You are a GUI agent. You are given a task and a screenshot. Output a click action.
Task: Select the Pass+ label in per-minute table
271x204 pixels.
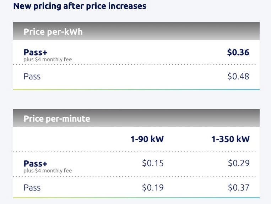pos(35,164)
